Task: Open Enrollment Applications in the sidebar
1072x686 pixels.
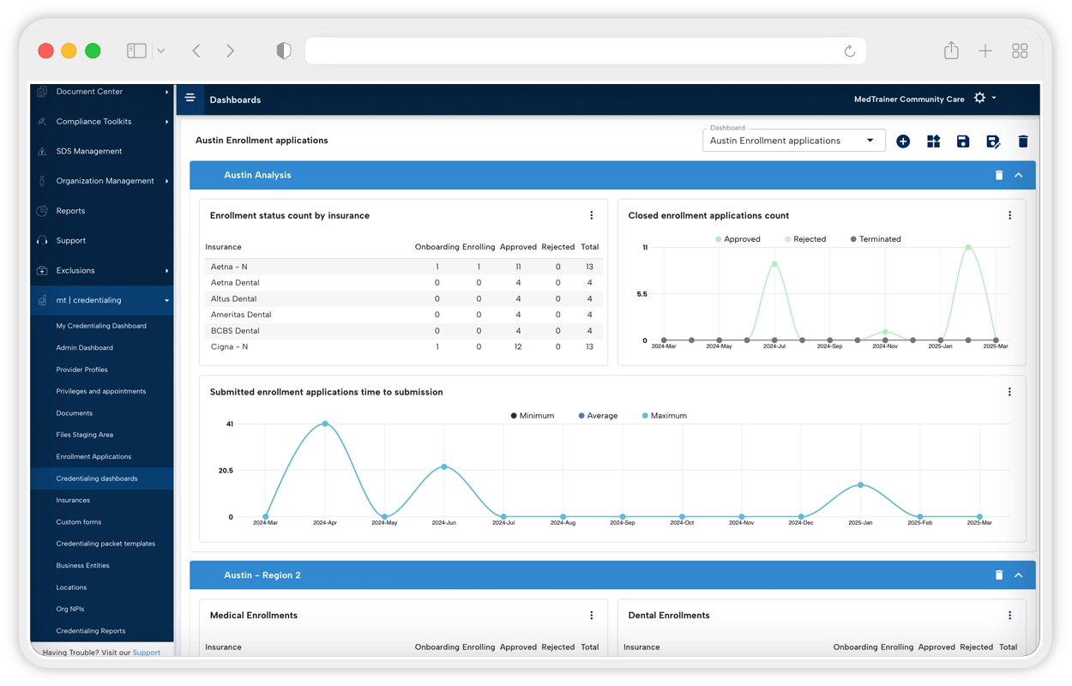Action: [93, 457]
